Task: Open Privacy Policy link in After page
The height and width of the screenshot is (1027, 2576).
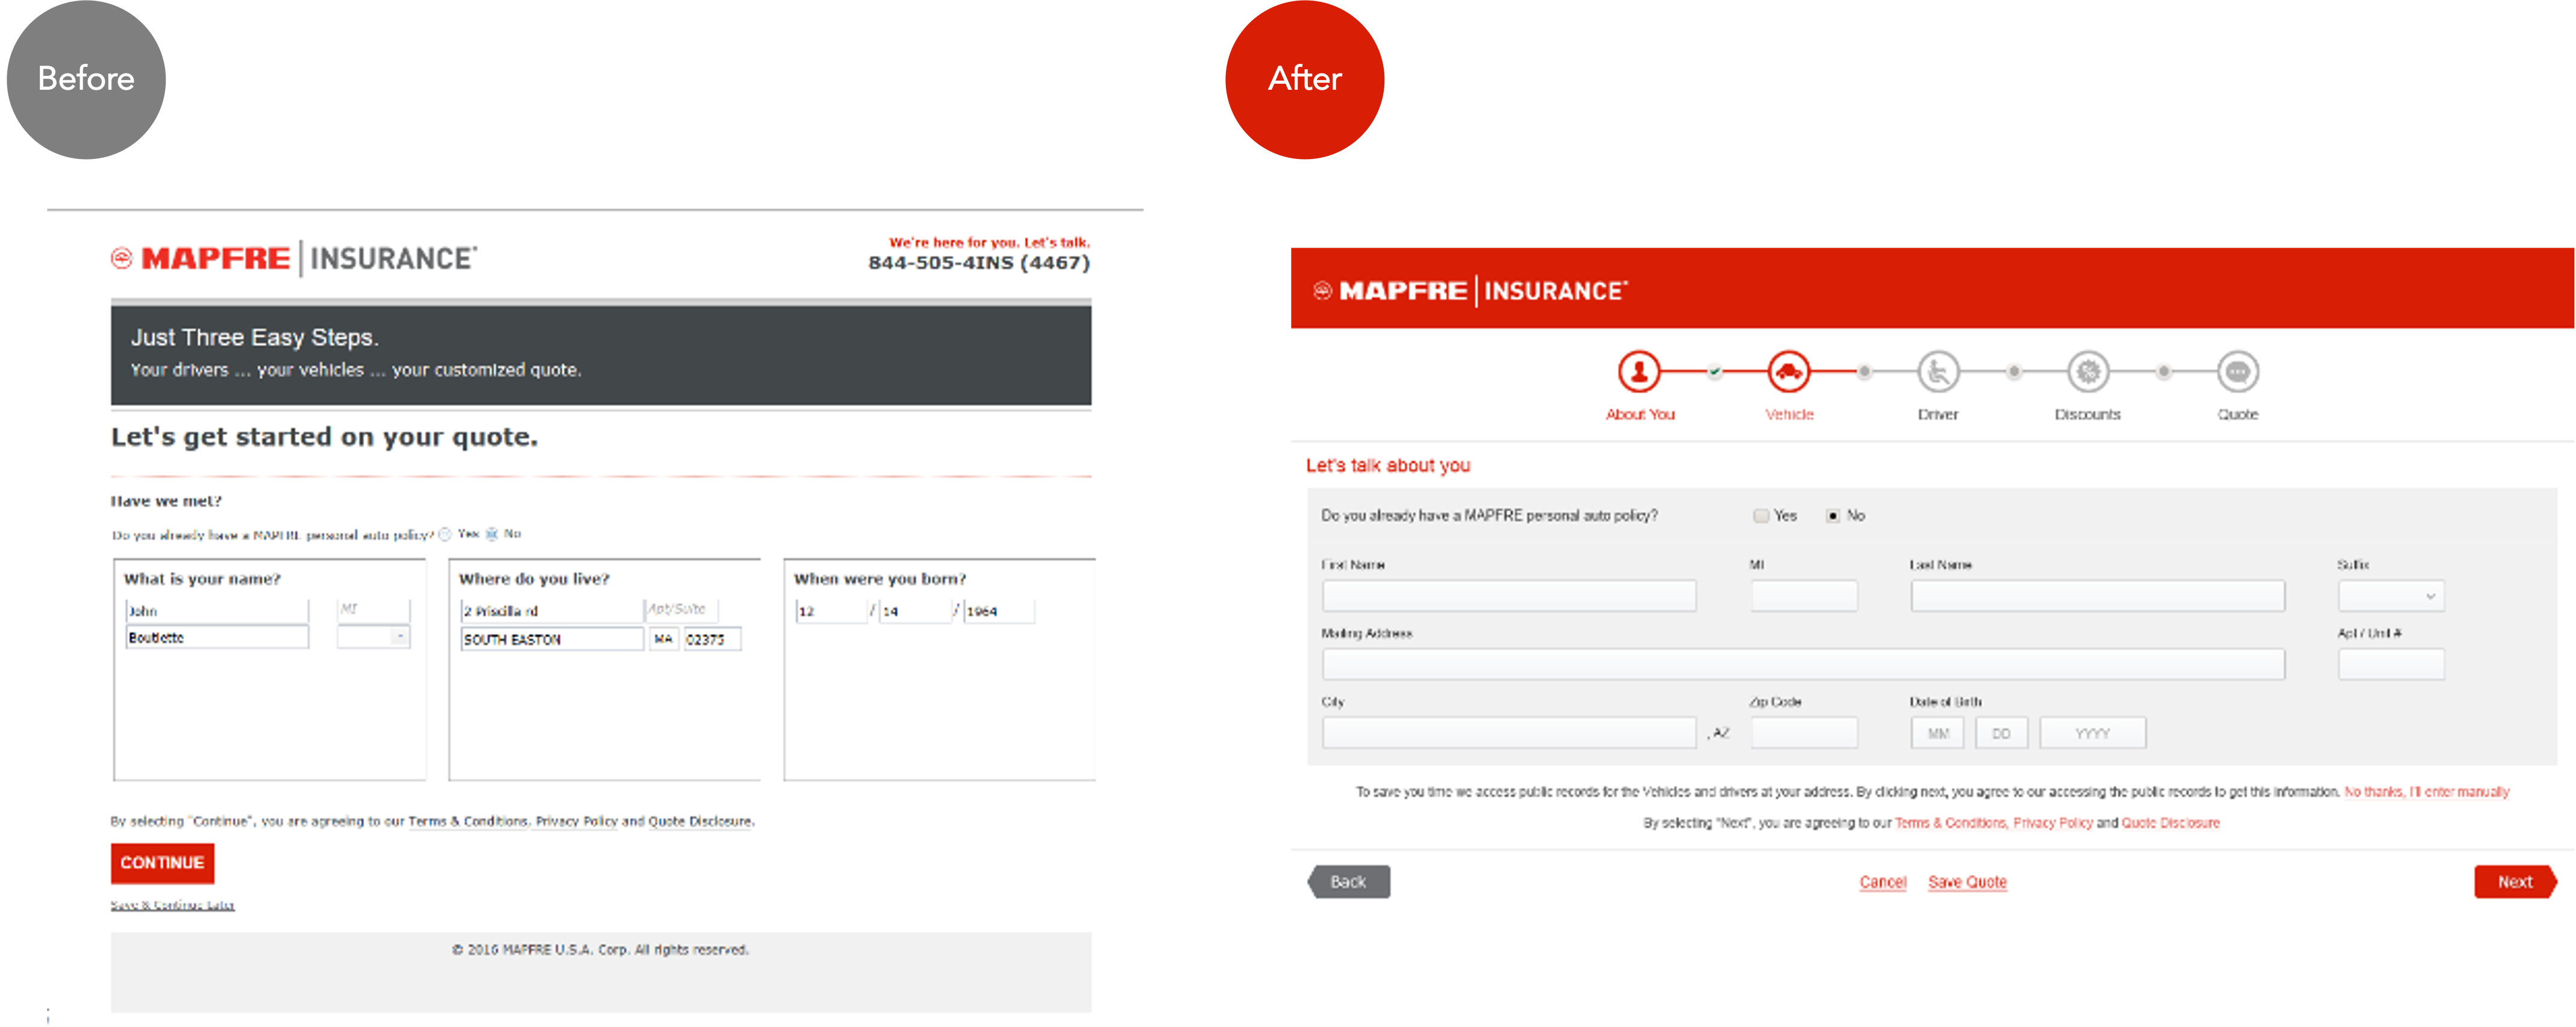Action: click(2052, 823)
